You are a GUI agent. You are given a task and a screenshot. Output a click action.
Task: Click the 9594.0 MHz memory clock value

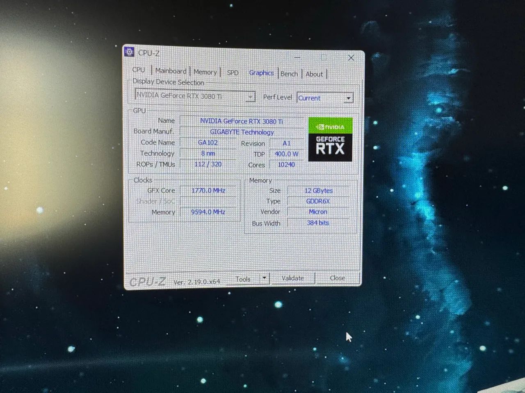click(x=208, y=212)
